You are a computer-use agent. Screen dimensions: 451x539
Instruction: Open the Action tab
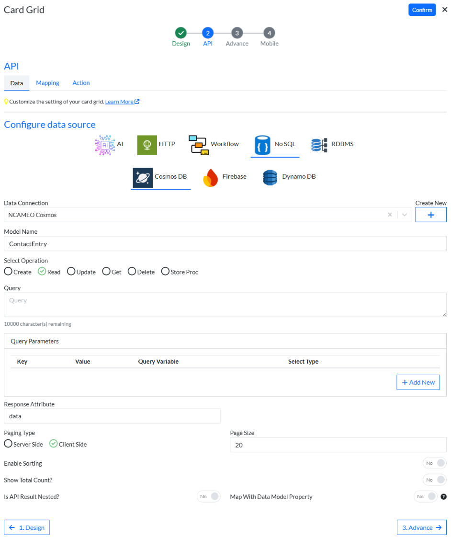[81, 83]
